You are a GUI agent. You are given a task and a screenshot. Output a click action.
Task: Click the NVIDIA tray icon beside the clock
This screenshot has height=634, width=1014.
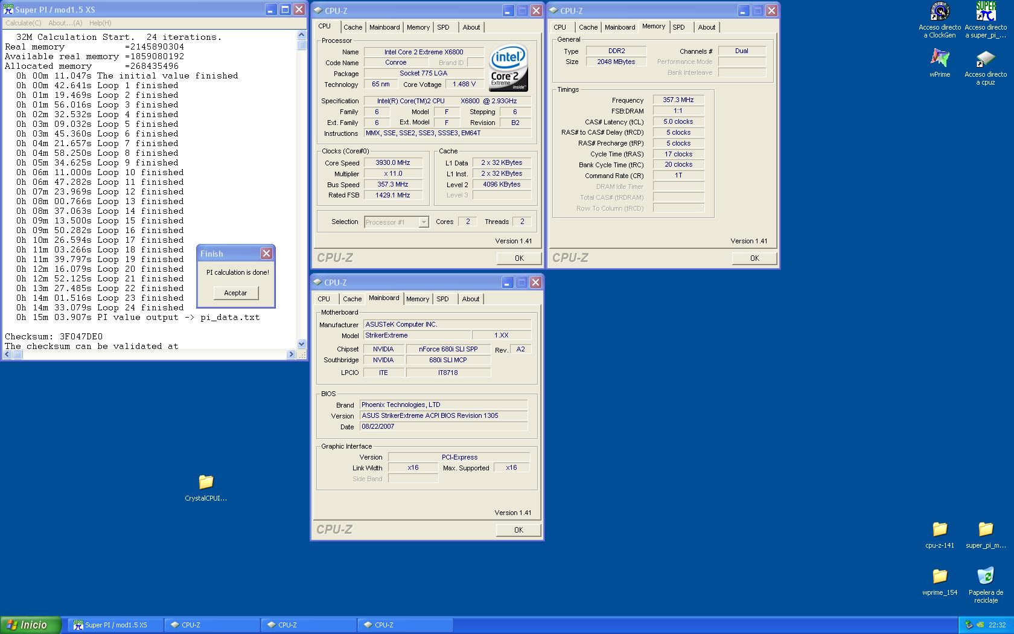[x=980, y=625]
